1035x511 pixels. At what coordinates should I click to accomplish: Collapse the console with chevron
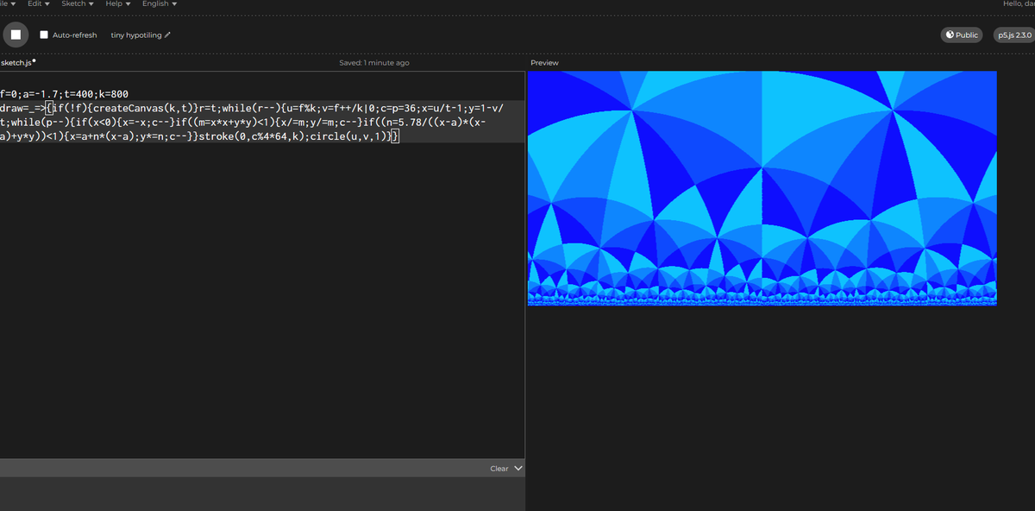click(518, 469)
